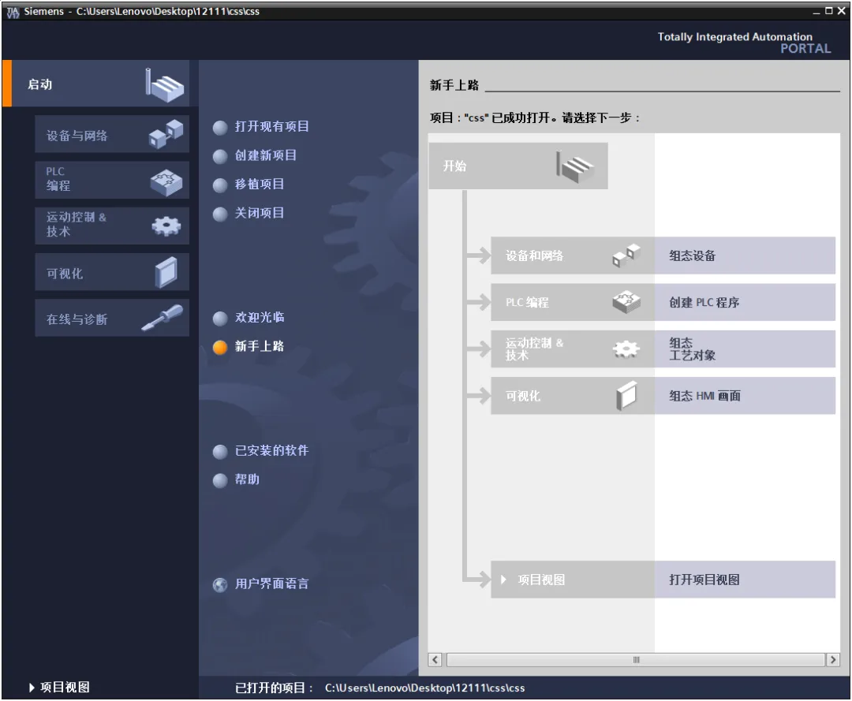
Task: Click the Totally Integrated Automation PORTAL text
Action: coord(745,43)
